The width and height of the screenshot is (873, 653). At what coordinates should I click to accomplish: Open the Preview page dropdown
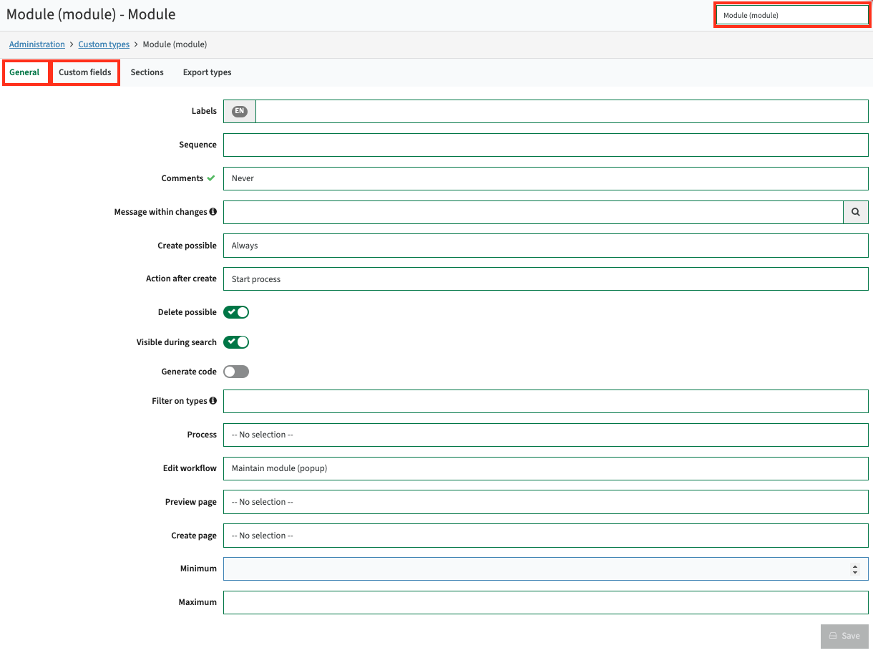(x=546, y=502)
